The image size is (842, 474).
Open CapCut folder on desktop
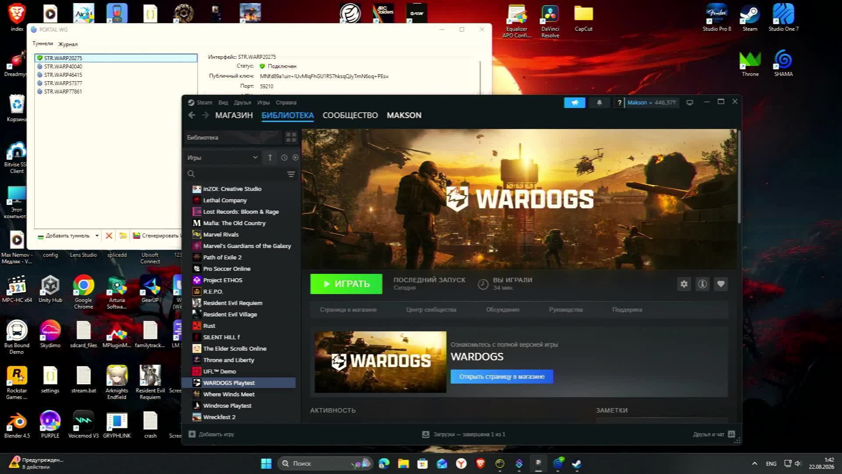(x=584, y=18)
